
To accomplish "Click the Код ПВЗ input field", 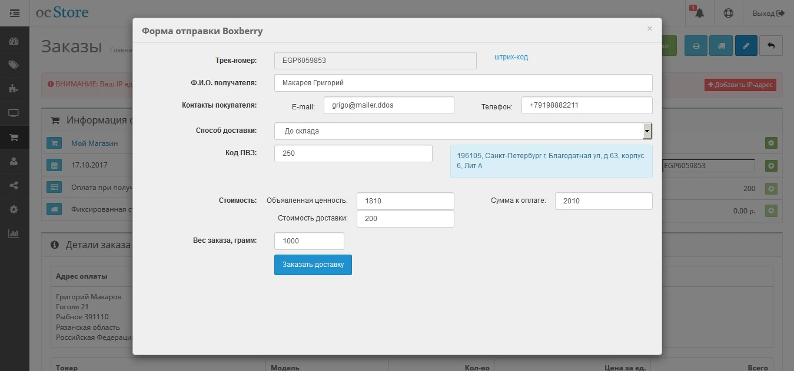I will 353,153.
